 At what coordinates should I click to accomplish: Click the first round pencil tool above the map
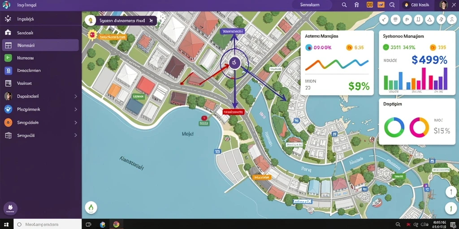pyautogui.click(x=384, y=20)
